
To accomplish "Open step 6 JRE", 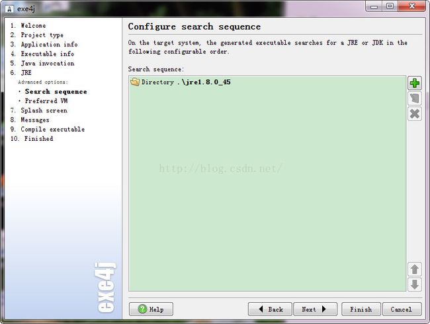I will (21, 72).
